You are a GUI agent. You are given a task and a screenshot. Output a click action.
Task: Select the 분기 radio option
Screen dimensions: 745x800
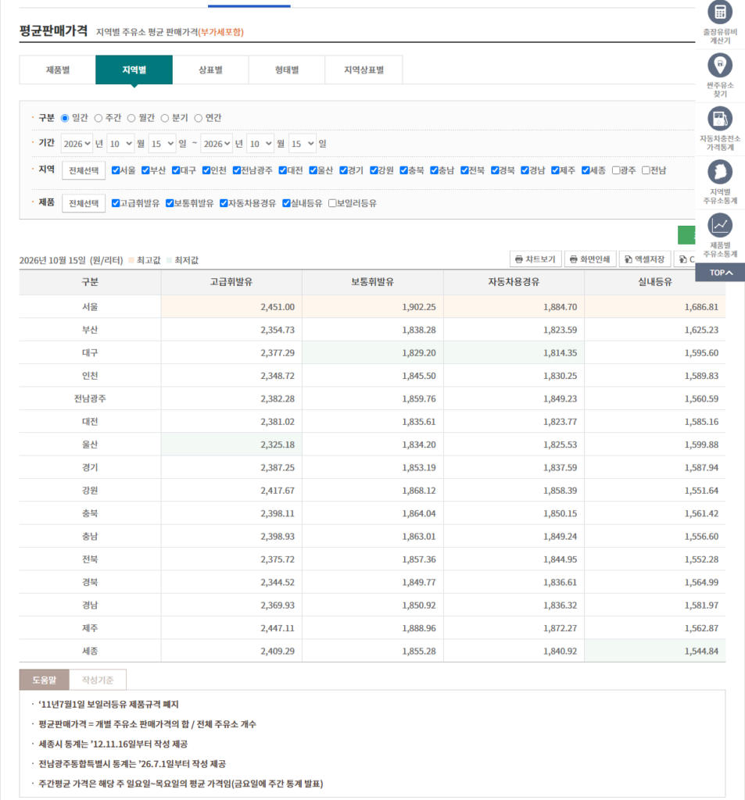[x=164, y=118]
